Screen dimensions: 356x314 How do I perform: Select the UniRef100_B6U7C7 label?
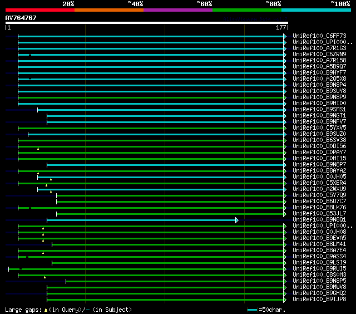pos(319,202)
